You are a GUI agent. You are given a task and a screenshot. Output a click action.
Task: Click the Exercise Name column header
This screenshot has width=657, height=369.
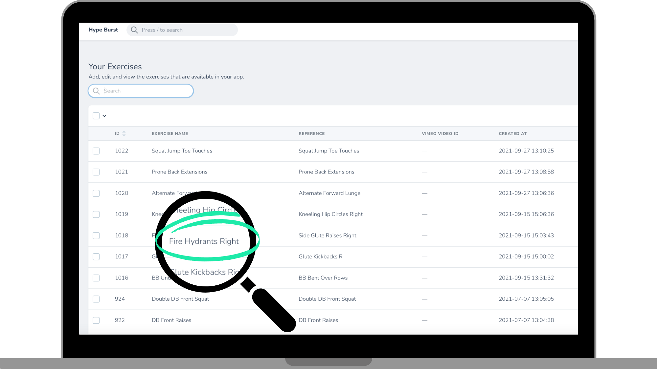tap(170, 133)
